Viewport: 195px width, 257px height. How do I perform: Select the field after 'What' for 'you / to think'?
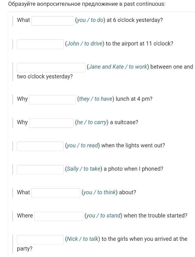point(56,193)
